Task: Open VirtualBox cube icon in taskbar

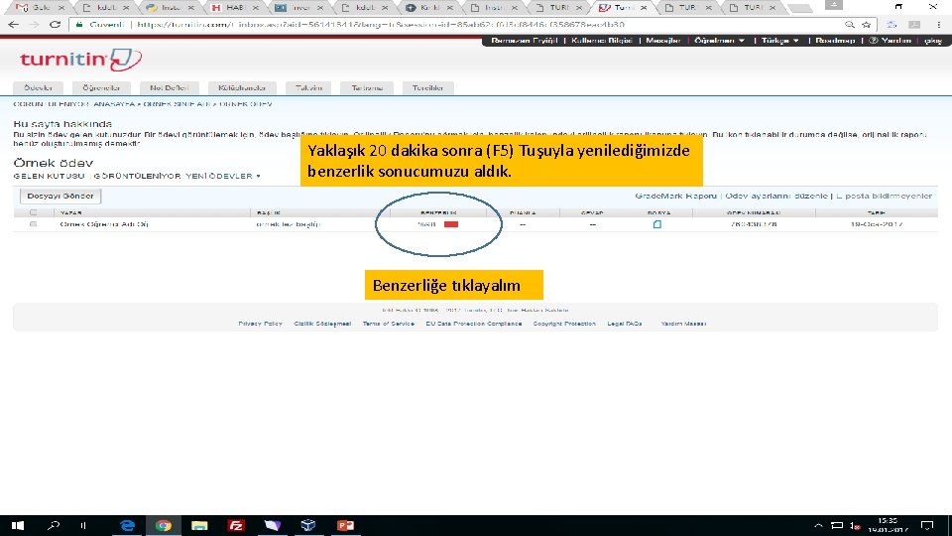Action: click(308, 526)
